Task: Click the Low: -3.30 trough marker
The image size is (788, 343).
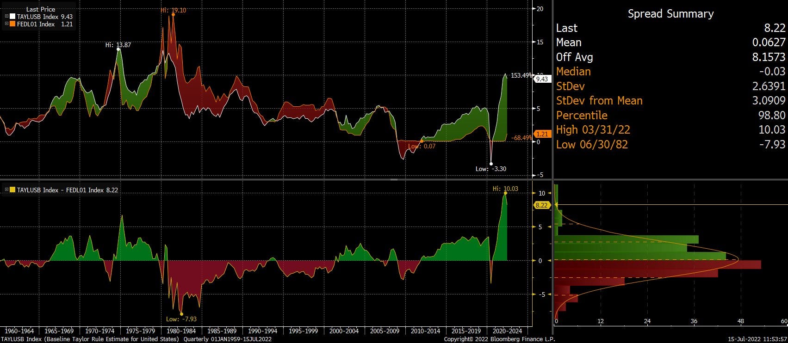Action: 491,164
